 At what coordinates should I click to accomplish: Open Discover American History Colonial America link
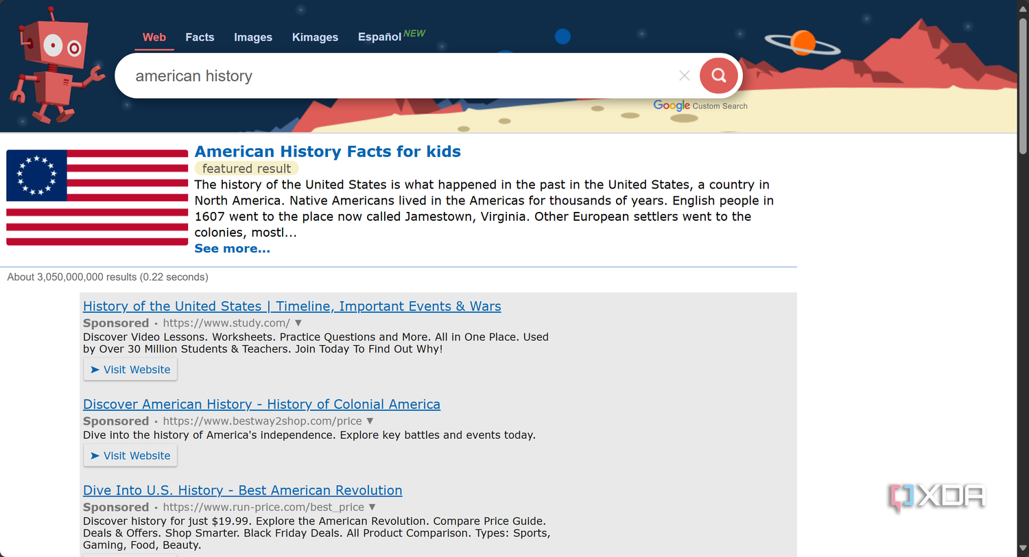[261, 405]
